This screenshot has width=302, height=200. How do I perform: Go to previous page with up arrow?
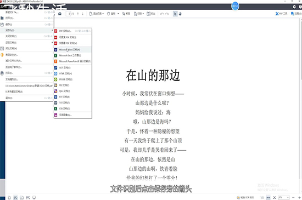coord(78,14)
